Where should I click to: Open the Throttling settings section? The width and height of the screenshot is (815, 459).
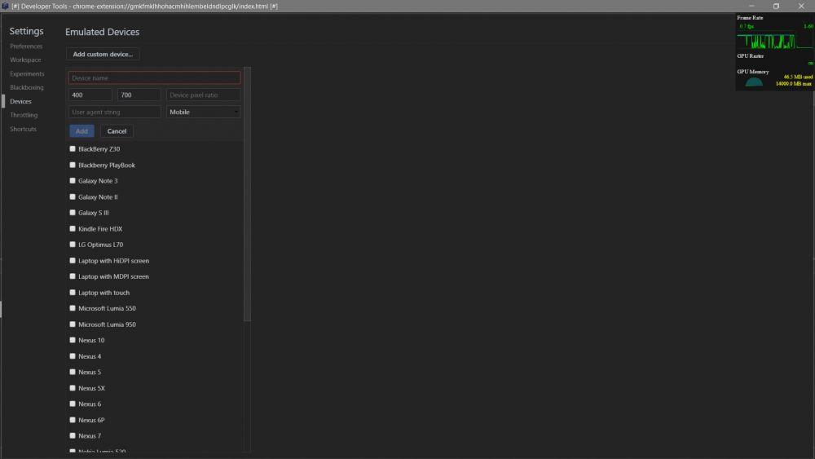click(x=24, y=115)
